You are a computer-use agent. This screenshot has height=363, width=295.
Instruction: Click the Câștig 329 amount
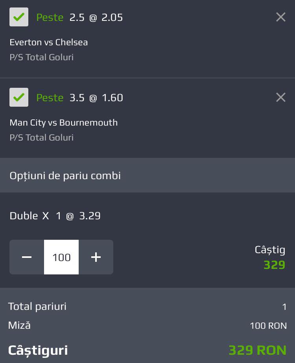click(275, 265)
